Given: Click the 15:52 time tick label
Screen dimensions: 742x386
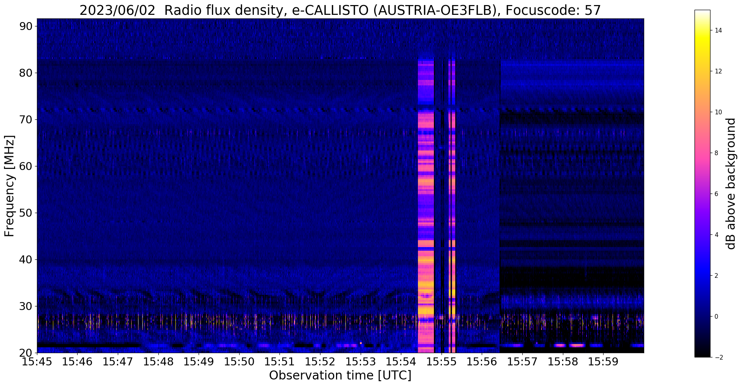Looking at the screenshot, I should 320,361.
